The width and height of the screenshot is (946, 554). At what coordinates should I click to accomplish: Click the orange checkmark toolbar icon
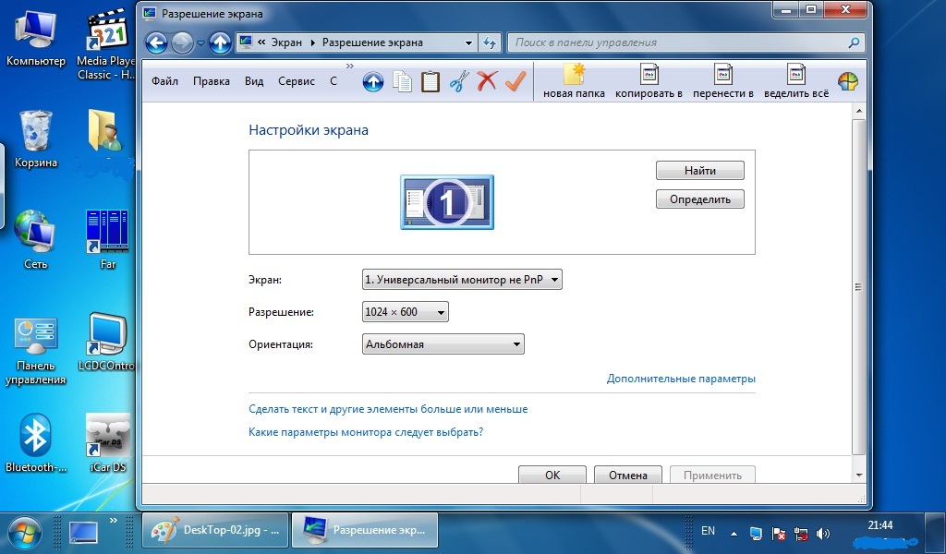pyautogui.click(x=515, y=81)
